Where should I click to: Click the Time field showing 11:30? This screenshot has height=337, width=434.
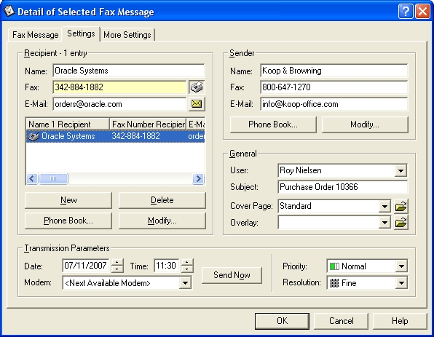click(167, 266)
